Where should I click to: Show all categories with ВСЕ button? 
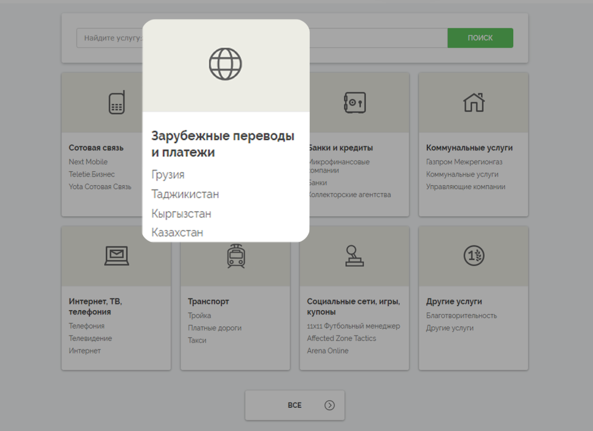point(295,406)
